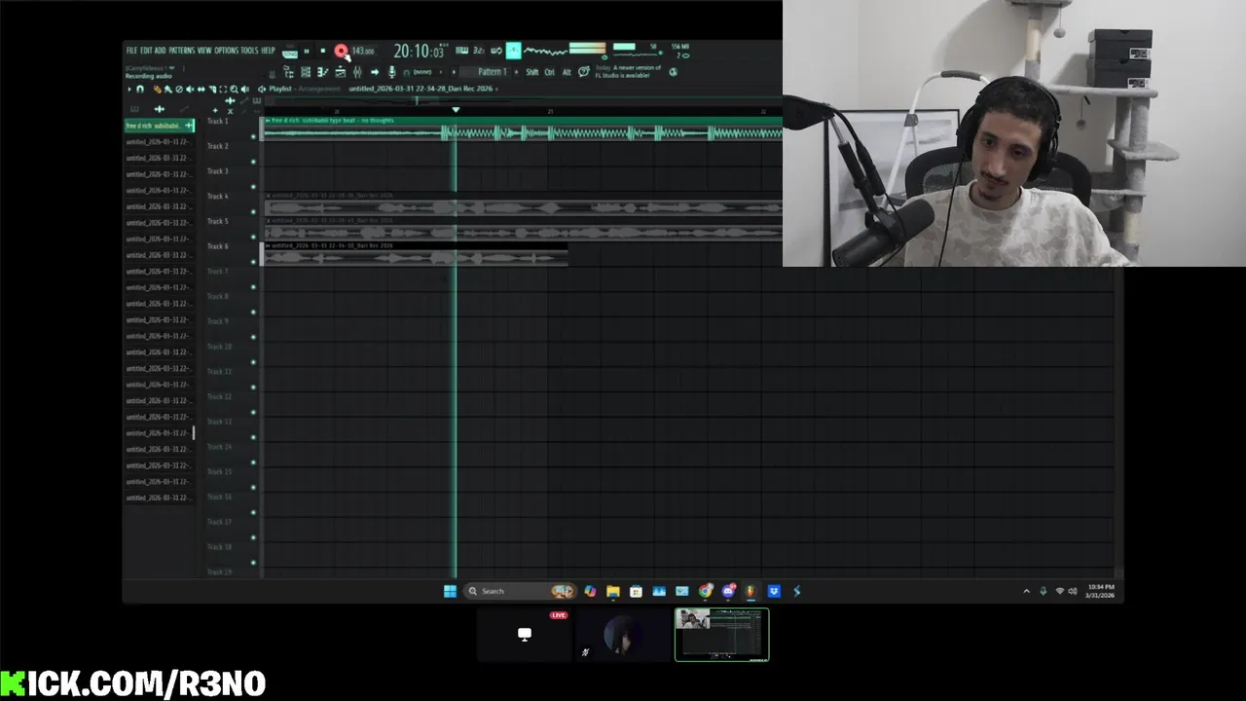This screenshot has height=701, width=1246.
Task: Open the Piano roll icon
Action: click(322, 72)
